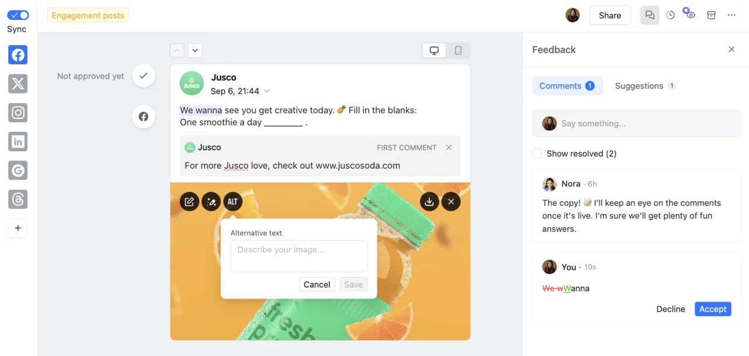Download the smoothie image
Viewport: 749px width, 356px height.
(x=429, y=201)
